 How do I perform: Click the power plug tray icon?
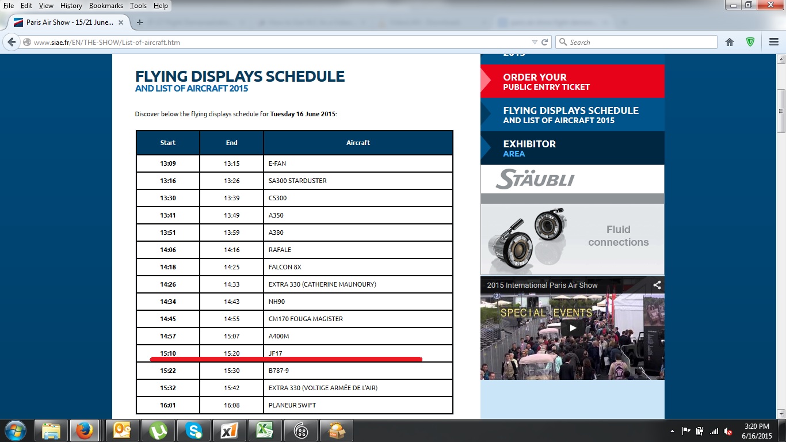(x=700, y=431)
